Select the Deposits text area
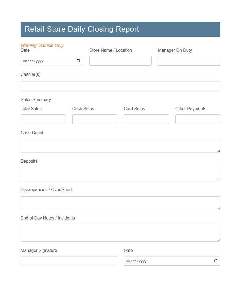Image resolution: width=241 pixels, height=283 pixels. pos(120,174)
